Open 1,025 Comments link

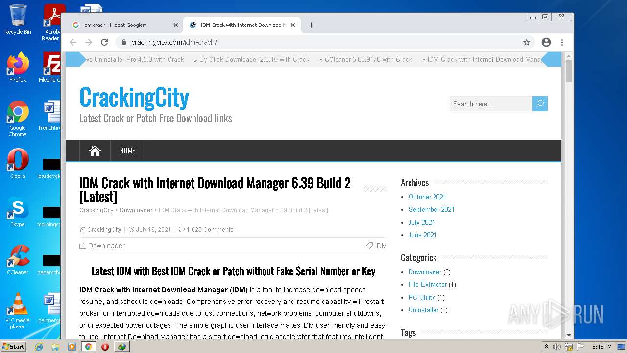(210, 229)
